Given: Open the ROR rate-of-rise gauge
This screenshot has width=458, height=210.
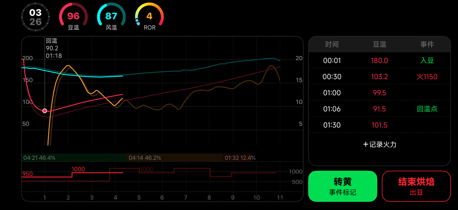Looking at the screenshot, I should coord(149,16).
